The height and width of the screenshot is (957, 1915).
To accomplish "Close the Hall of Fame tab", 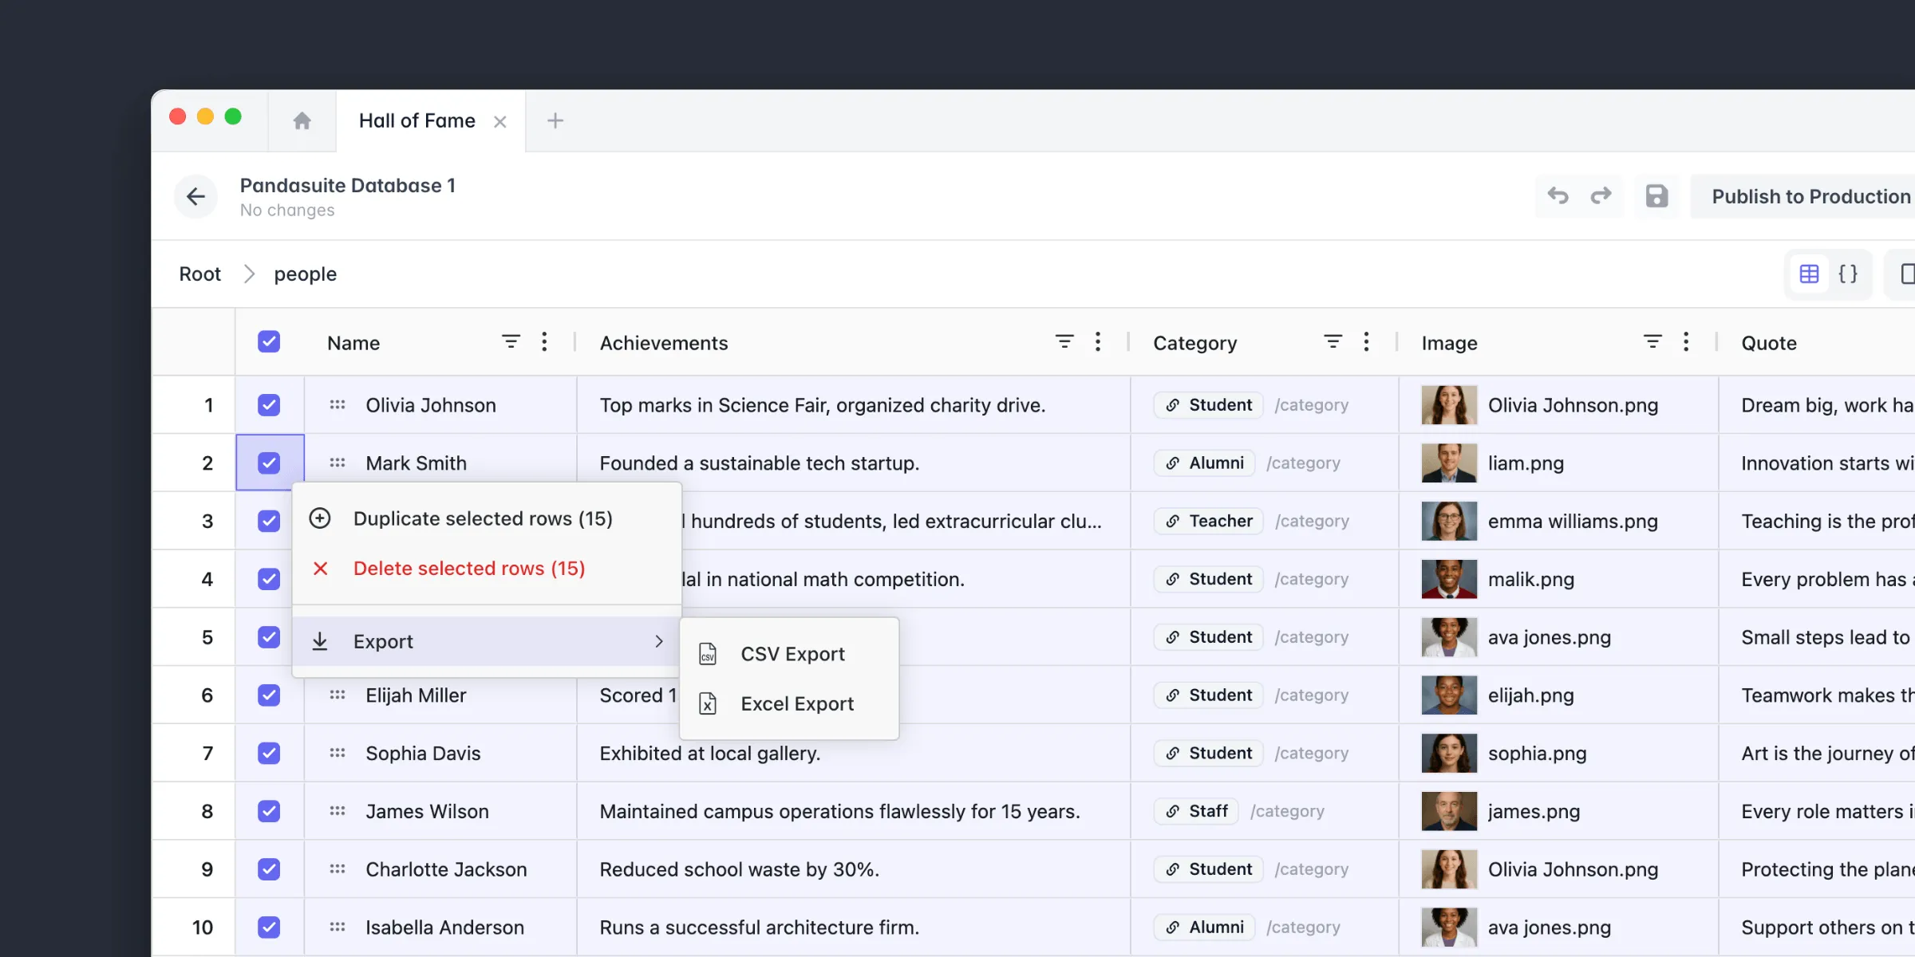I will point(500,121).
